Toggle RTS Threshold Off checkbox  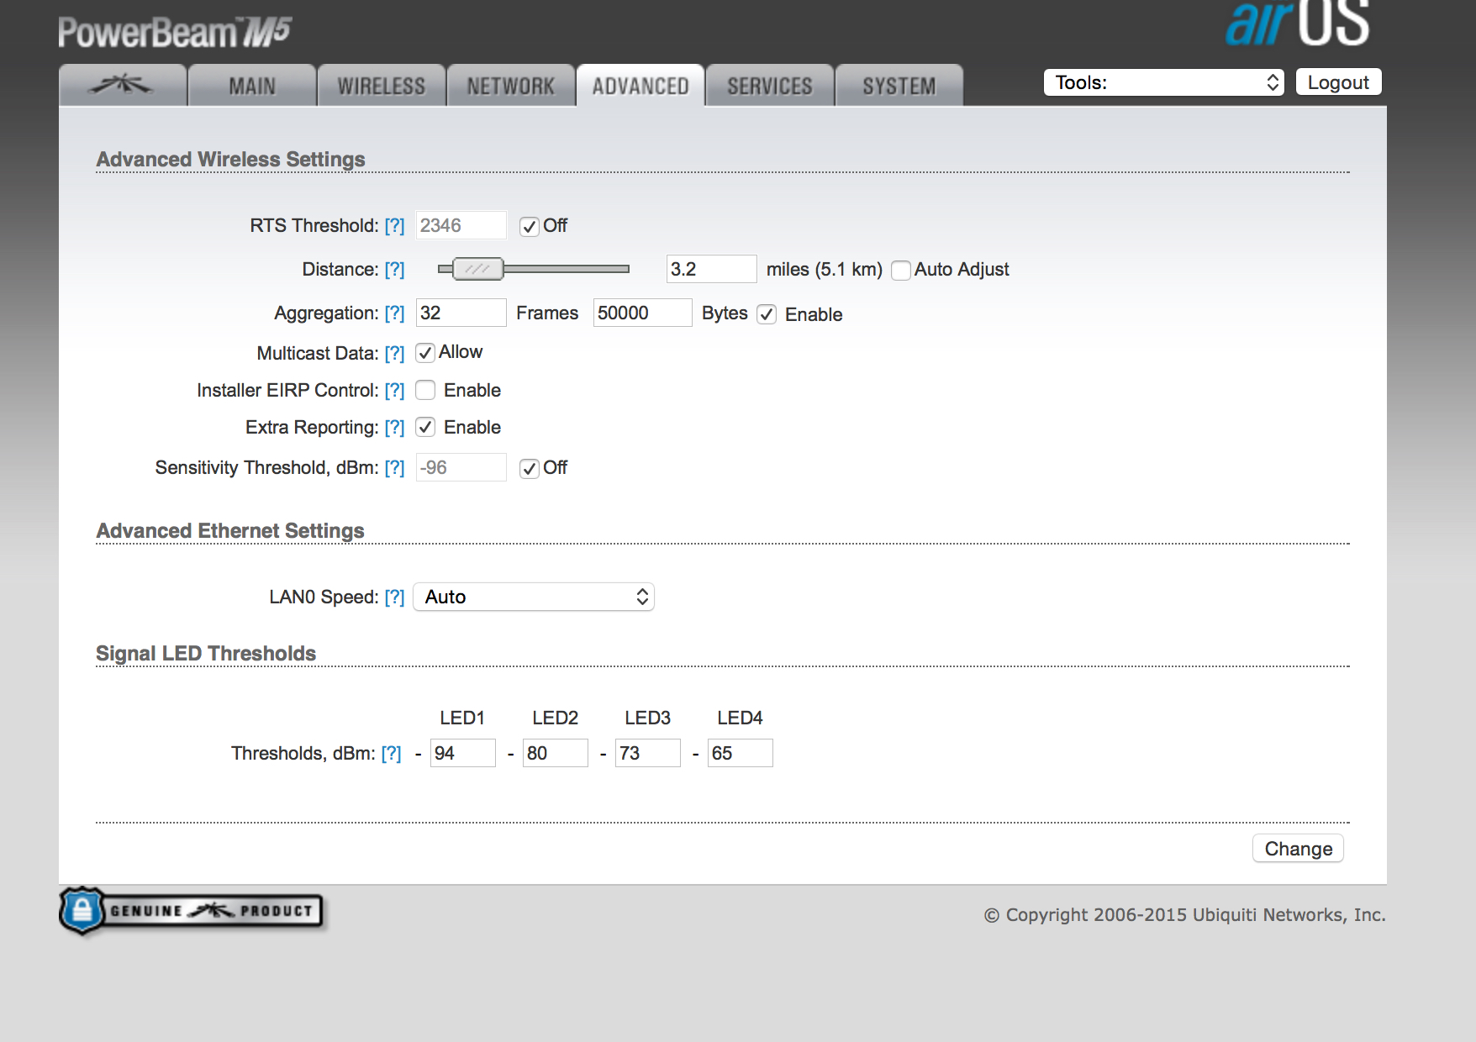529,226
